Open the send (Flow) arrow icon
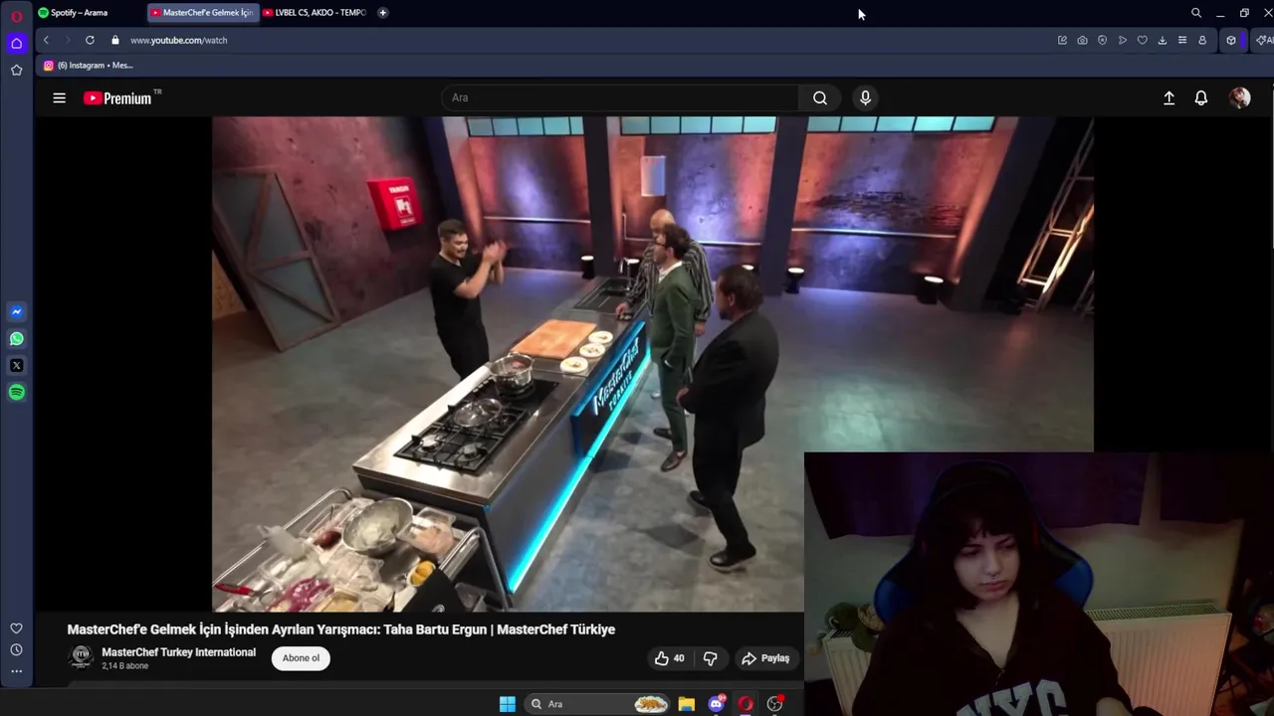This screenshot has width=1274, height=716. tap(1122, 40)
